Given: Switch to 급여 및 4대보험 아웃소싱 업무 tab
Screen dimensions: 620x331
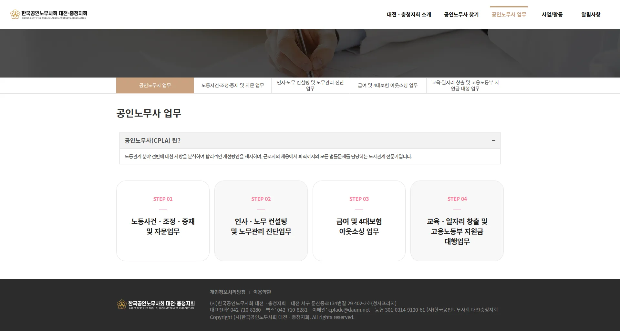Looking at the screenshot, I should (x=387, y=85).
